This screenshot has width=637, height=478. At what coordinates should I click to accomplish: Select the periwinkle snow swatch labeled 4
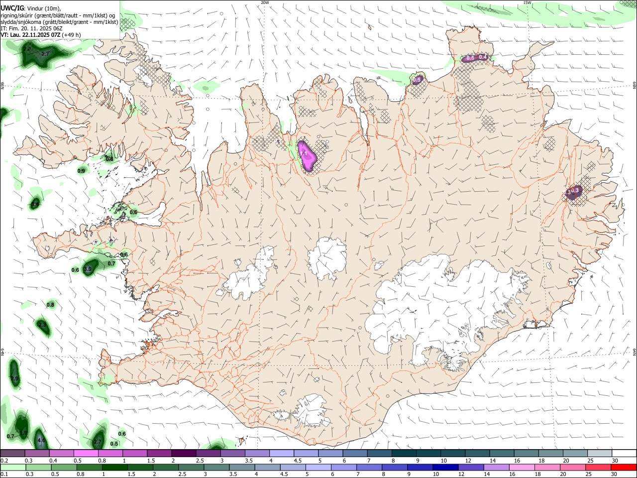[282, 454]
